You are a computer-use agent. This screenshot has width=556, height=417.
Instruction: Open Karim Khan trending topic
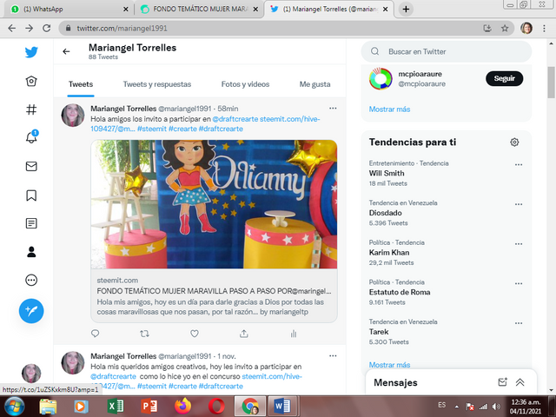click(x=389, y=253)
